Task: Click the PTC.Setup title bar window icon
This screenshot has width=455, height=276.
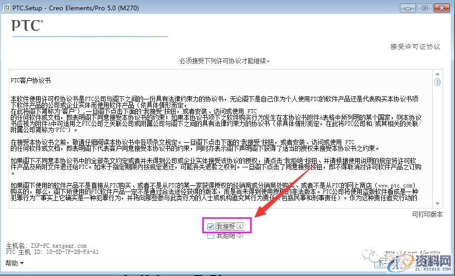Action: (6, 8)
